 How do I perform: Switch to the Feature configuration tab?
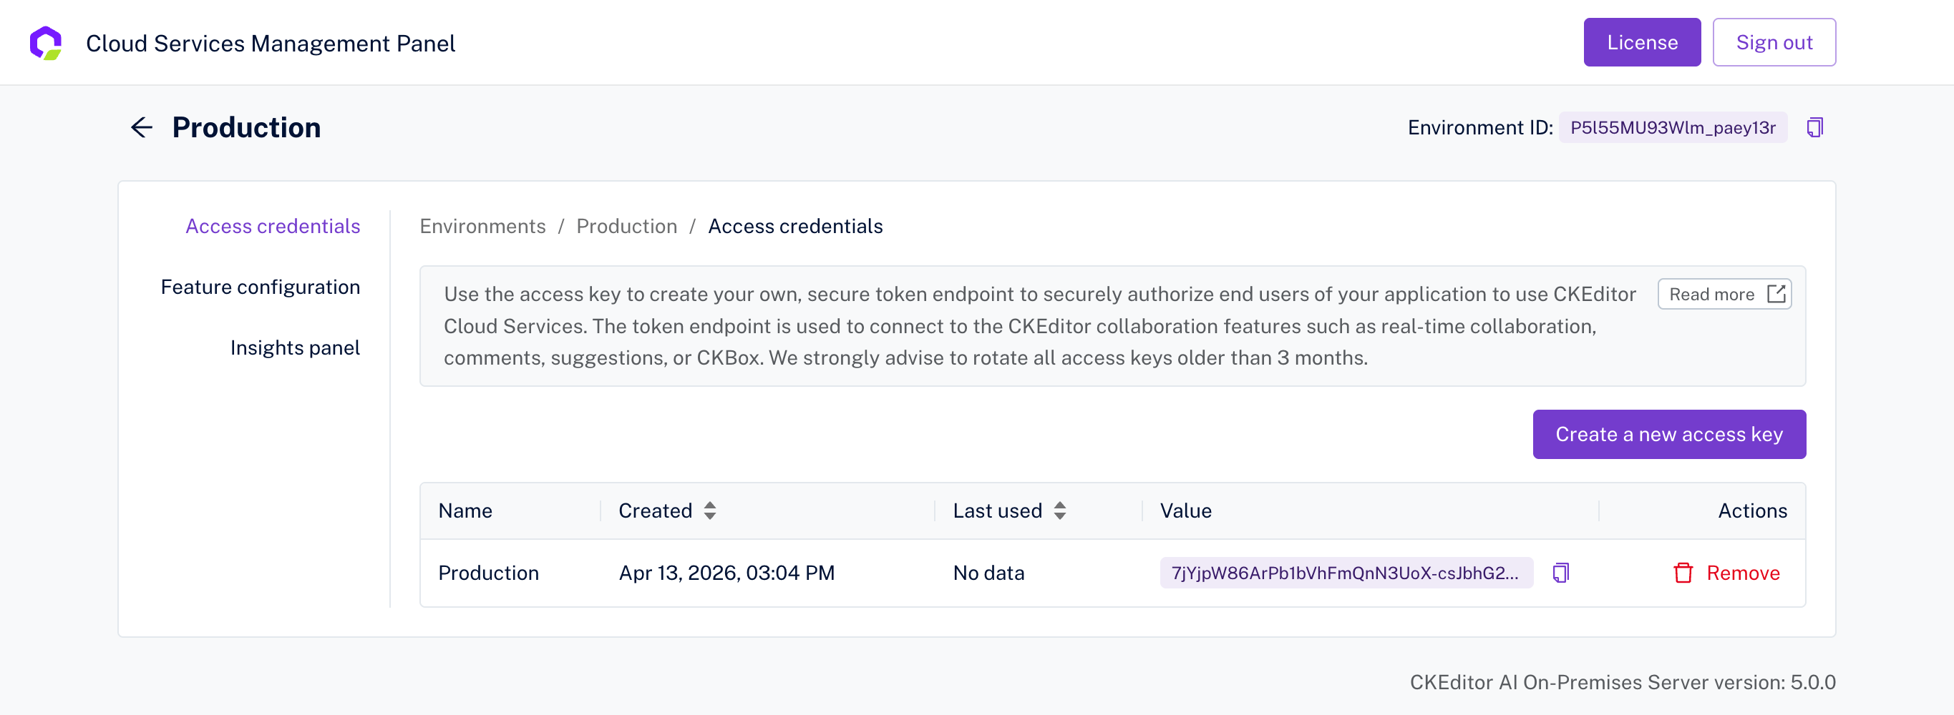pyautogui.click(x=261, y=286)
